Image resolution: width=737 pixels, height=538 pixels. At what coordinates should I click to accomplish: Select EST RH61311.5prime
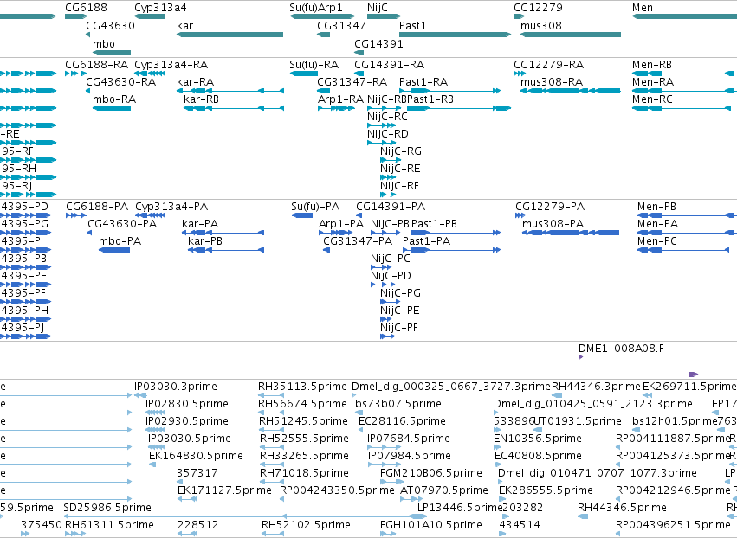pos(109,525)
